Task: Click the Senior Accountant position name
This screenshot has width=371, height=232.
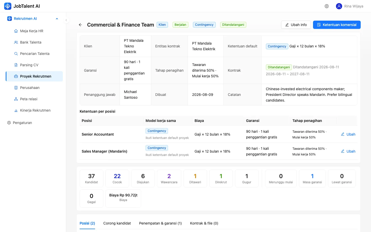Action: 98,134
